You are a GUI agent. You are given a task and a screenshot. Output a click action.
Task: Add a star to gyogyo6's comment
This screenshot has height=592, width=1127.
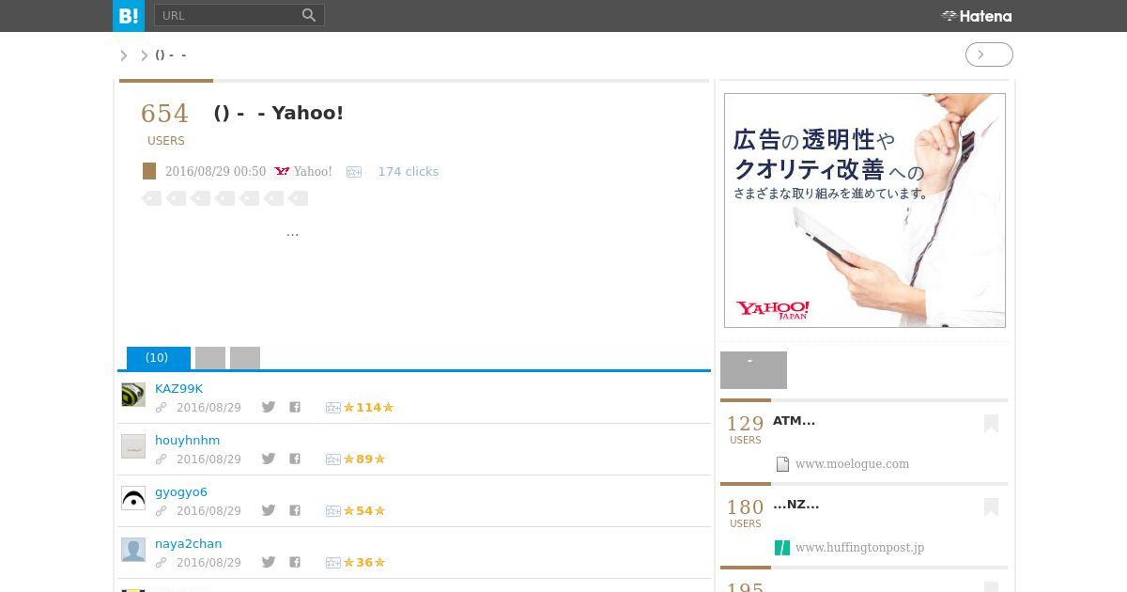point(332,511)
